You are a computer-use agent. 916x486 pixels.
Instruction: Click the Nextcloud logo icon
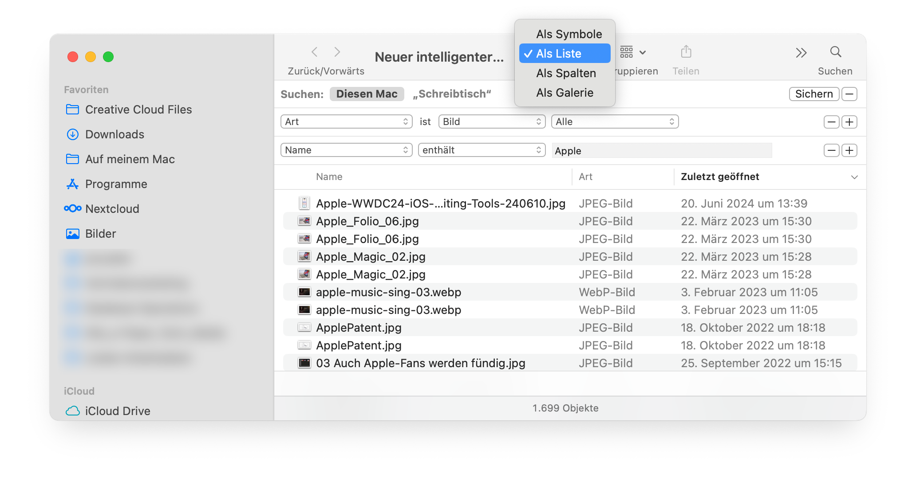point(72,208)
